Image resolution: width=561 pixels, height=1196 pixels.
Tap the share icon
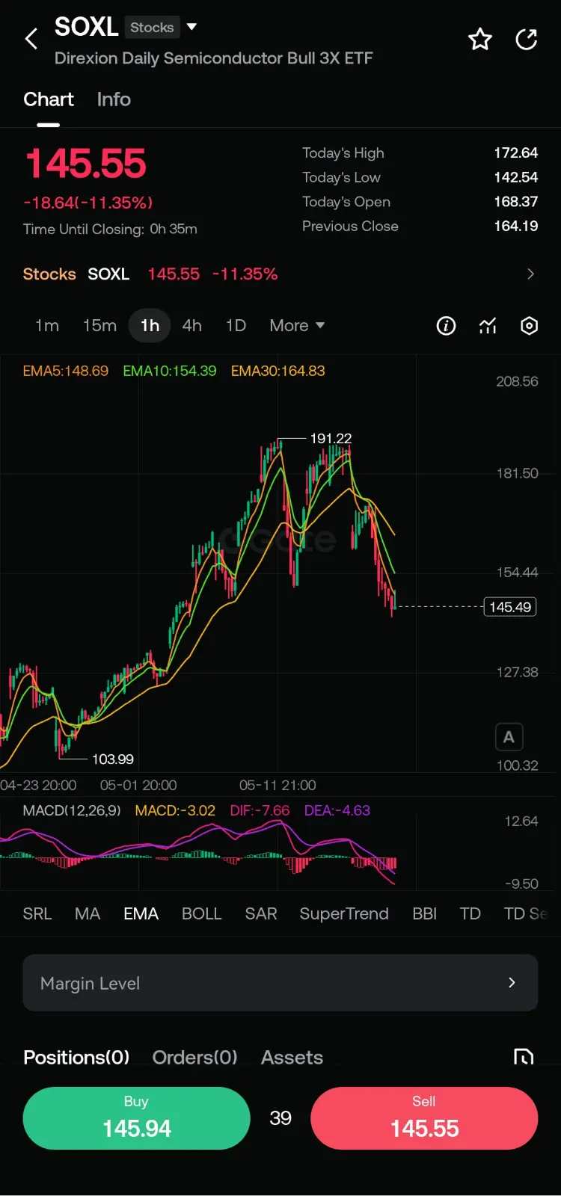point(527,39)
